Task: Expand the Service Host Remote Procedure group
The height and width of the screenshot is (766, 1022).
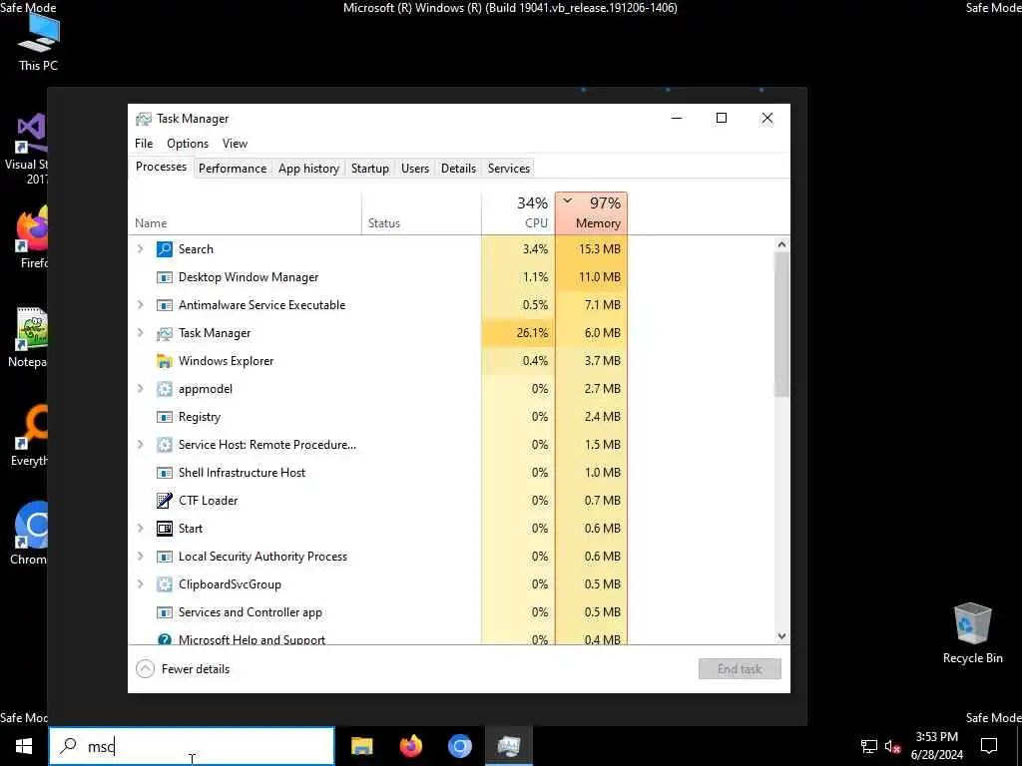Action: pyautogui.click(x=140, y=445)
